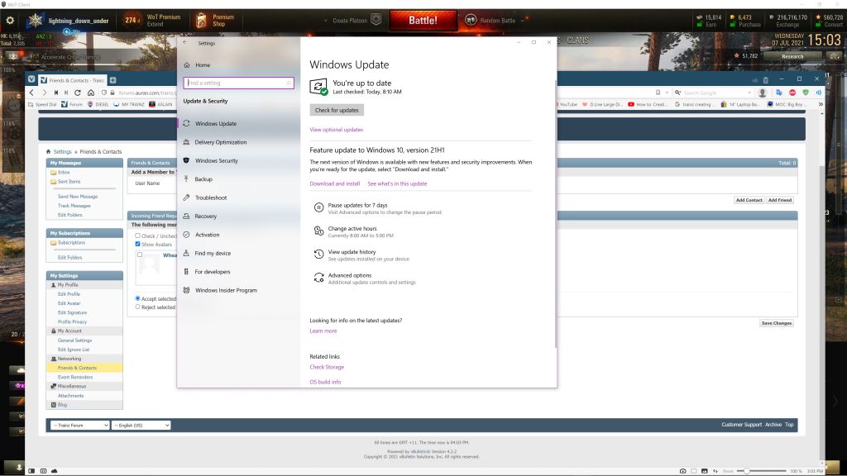Select Reject selected radio button
This screenshot has width=847, height=476.
(138, 307)
